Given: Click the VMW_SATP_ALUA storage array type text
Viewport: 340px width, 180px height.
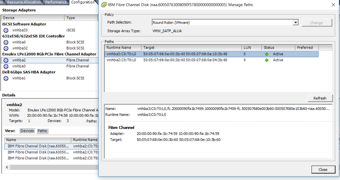Looking at the screenshot, I should click(x=167, y=31).
